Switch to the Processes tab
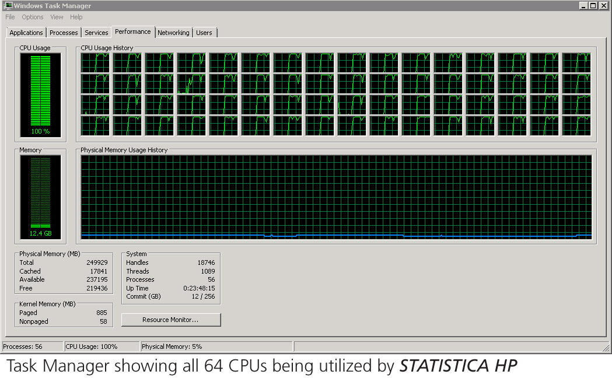The image size is (612, 378). pos(63,32)
